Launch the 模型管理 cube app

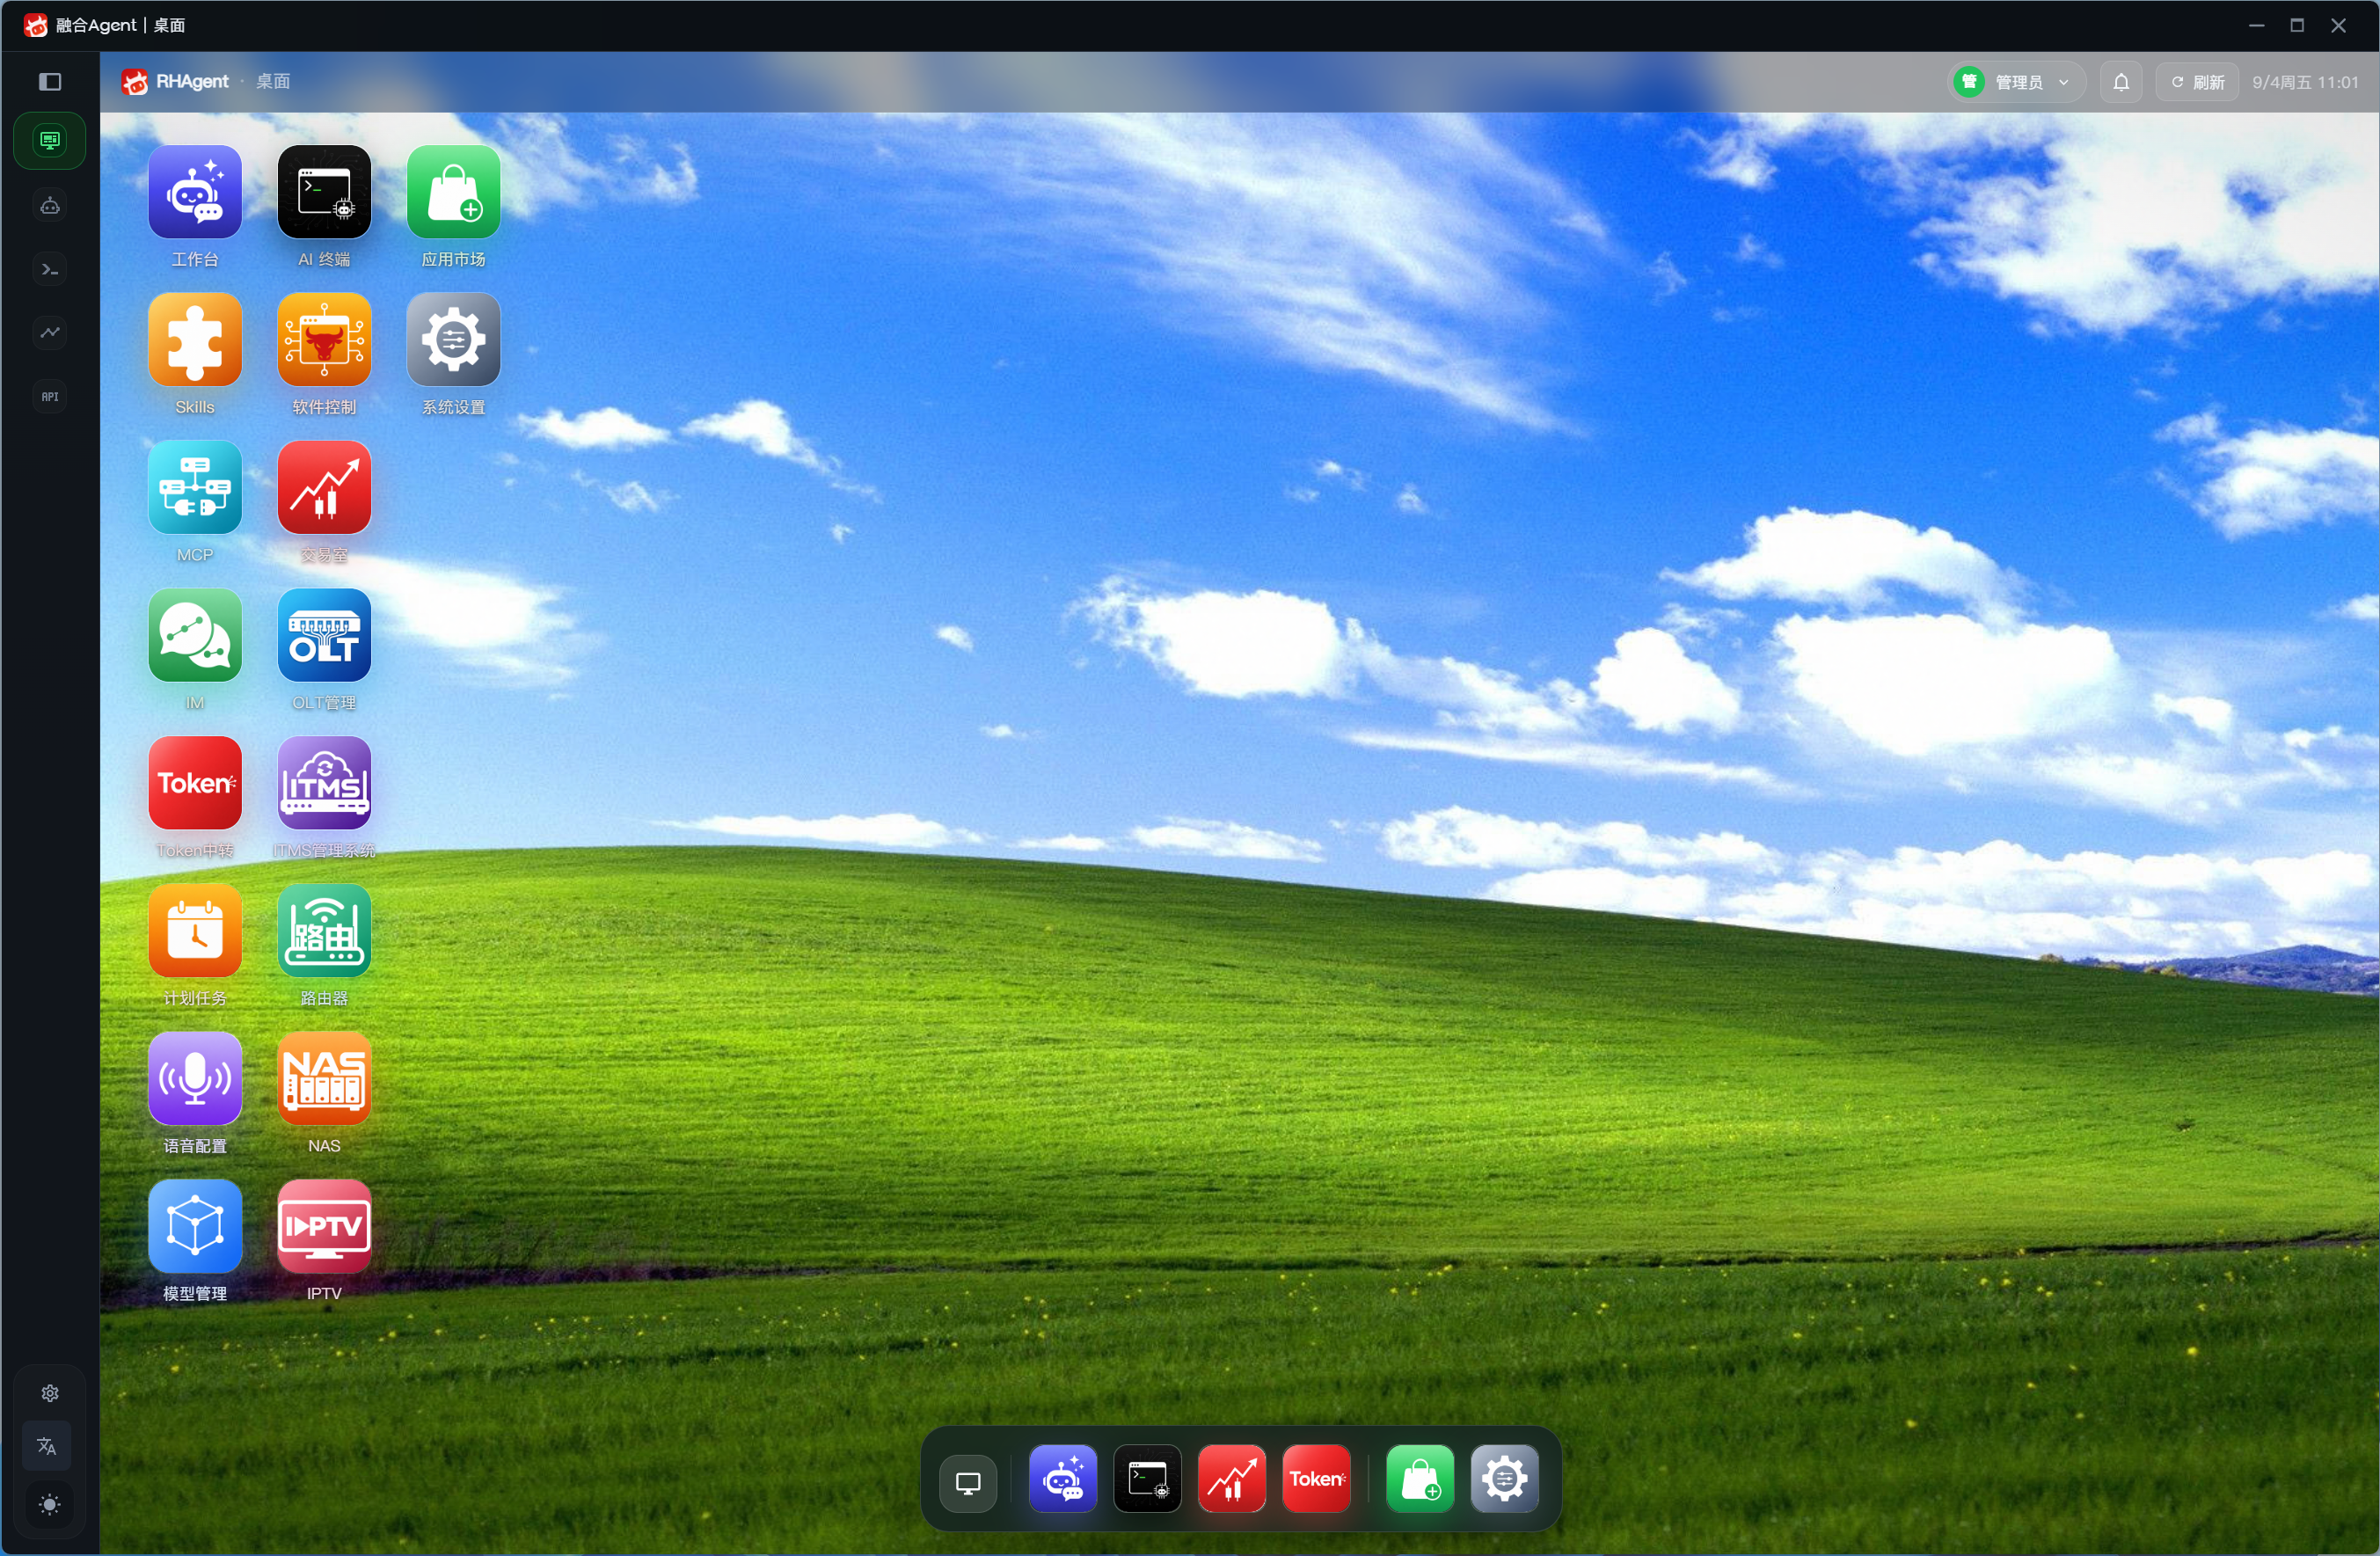click(x=195, y=1227)
